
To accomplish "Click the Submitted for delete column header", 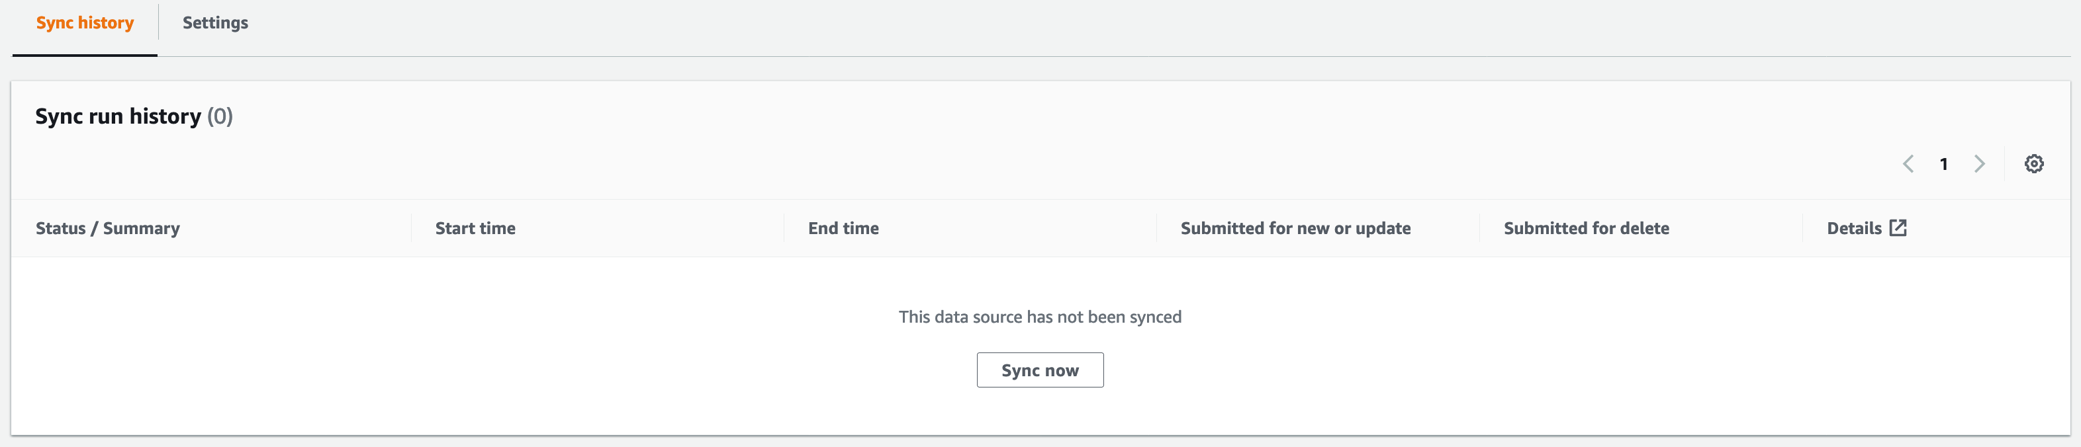I will tap(1586, 228).
